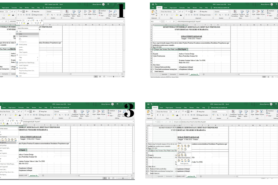Select Smart Lookup in window 1's context menu
The height and width of the screenshot is (185, 278).
27,45
